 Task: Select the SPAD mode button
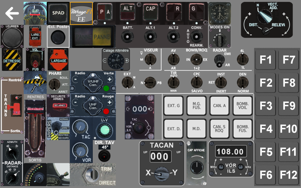[x=58, y=13]
